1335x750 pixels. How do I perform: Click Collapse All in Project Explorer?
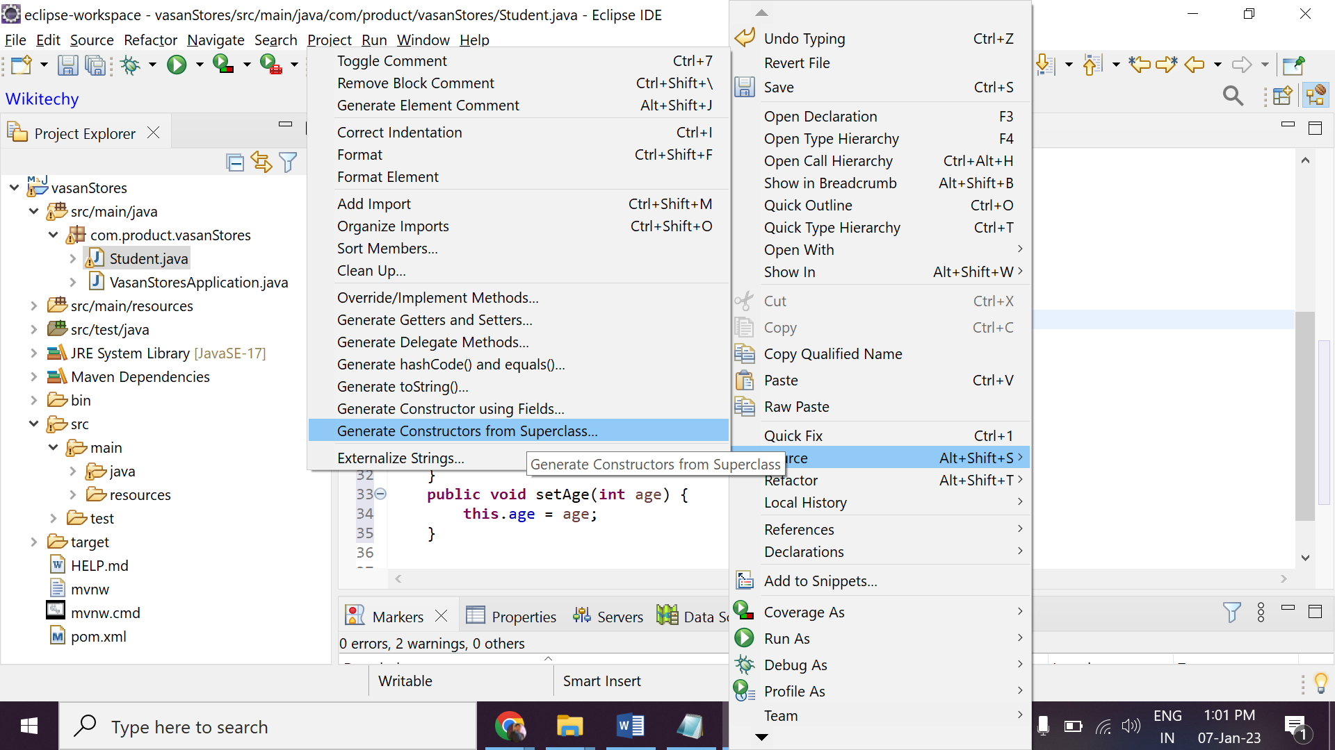coord(235,162)
